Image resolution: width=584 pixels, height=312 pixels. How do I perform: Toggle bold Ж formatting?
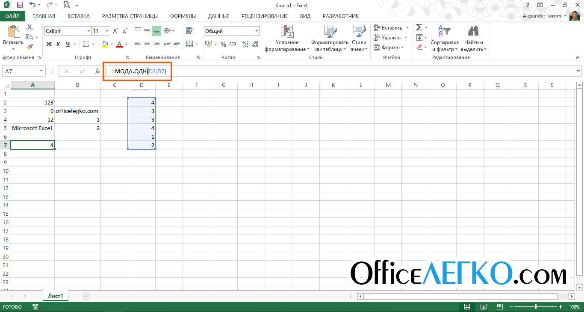(49, 44)
